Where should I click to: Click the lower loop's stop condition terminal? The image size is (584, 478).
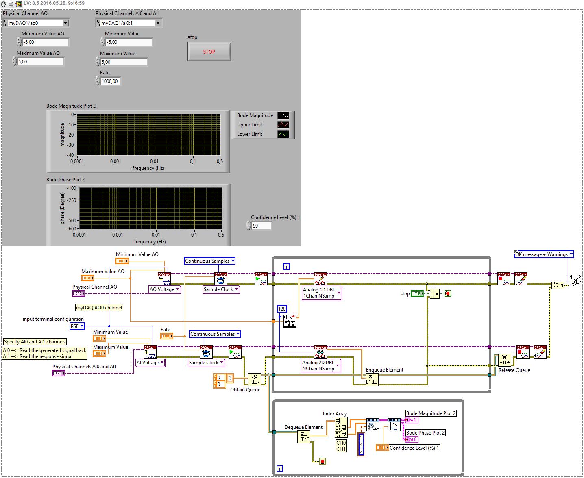click(323, 461)
